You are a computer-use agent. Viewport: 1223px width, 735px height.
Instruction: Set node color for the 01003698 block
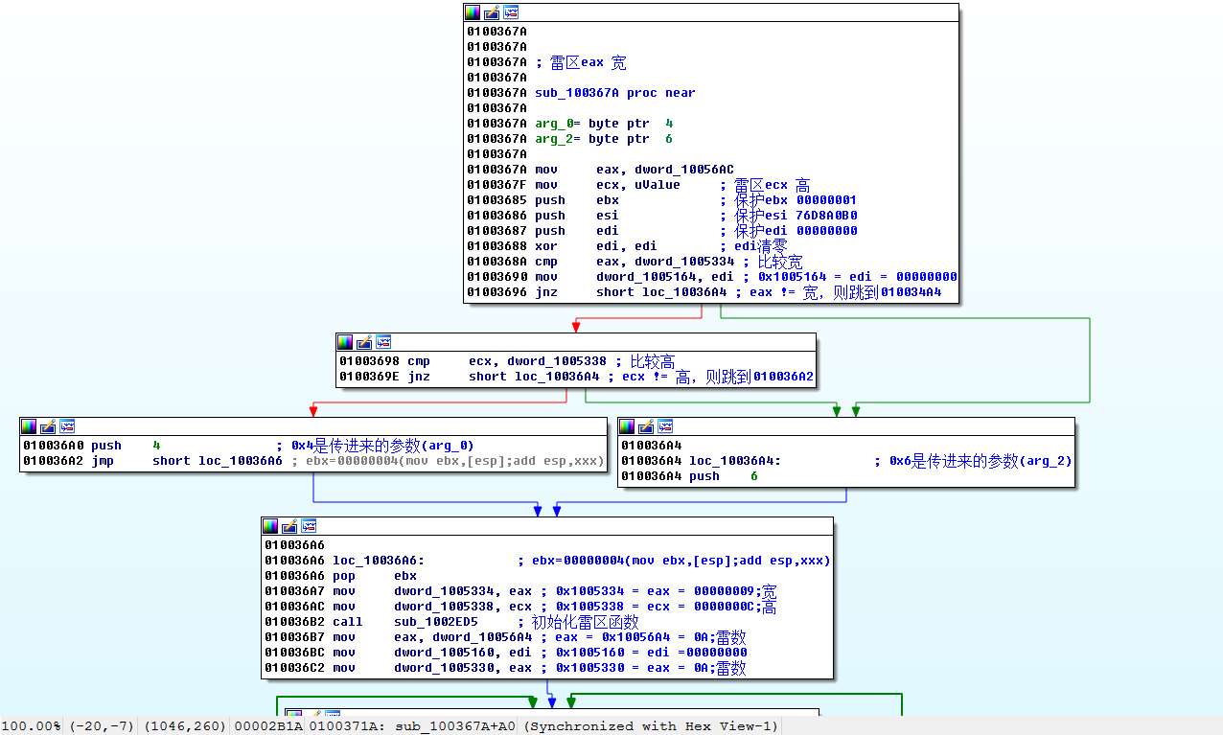345,342
